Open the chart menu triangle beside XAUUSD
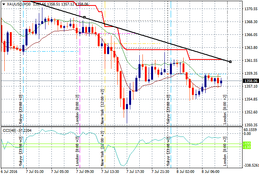259x176 pixels. [x=3, y=4]
